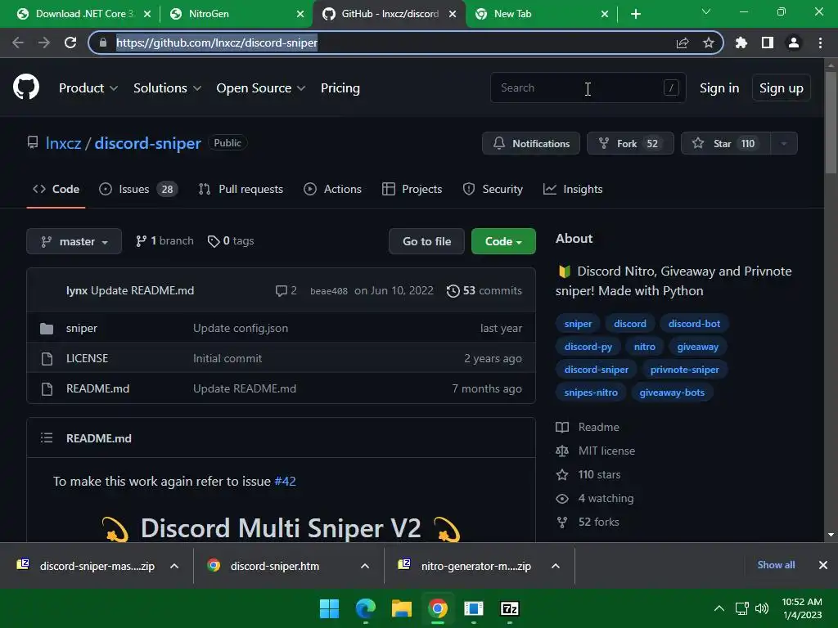Image resolution: width=838 pixels, height=628 pixels.
Task: Expand the Product menu
Action: [88, 88]
